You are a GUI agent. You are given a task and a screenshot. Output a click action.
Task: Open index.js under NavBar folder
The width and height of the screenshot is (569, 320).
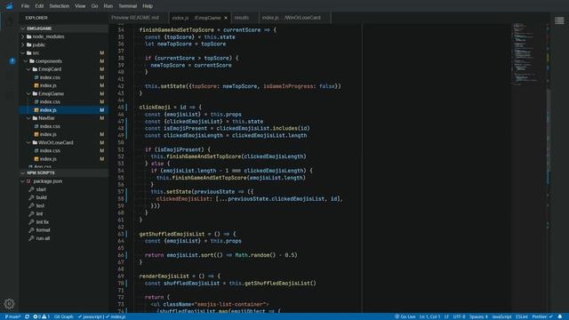point(48,134)
